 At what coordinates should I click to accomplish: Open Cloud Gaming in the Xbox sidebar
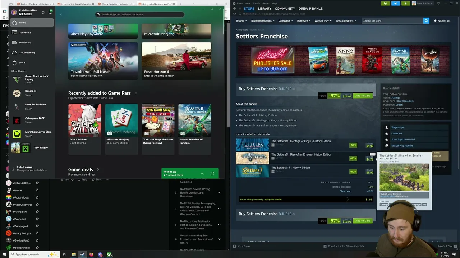coord(32,53)
